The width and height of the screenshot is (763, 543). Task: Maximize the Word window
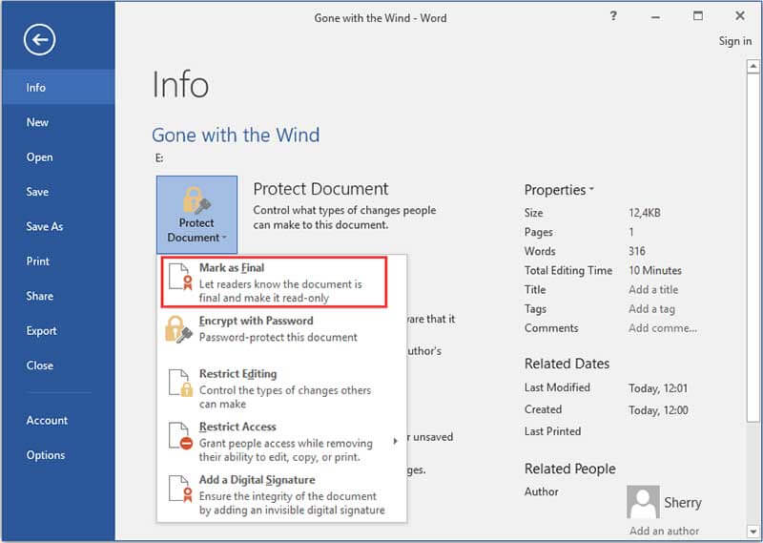698,16
